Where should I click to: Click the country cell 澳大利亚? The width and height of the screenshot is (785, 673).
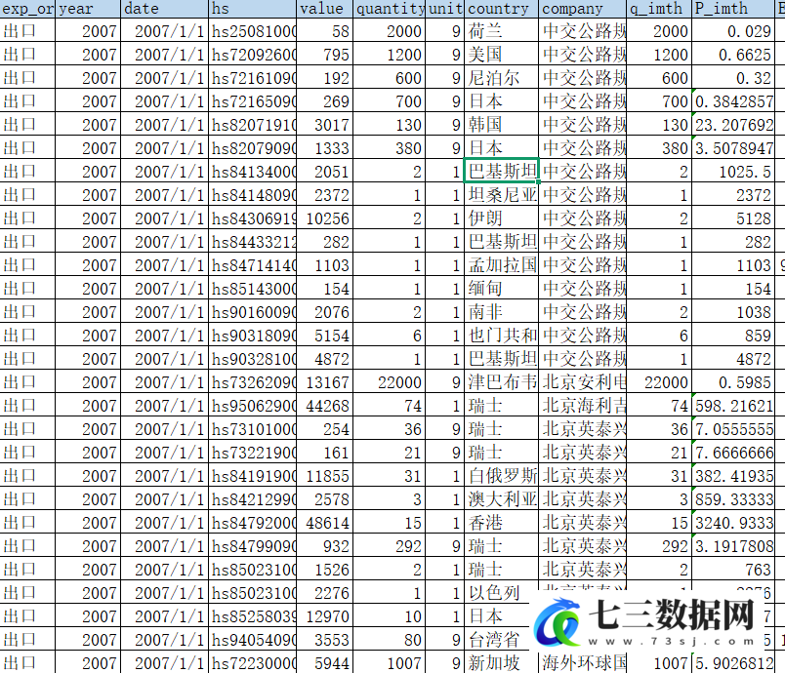502,499
